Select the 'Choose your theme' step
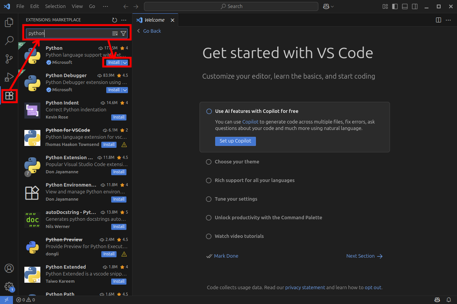The height and width of the screenshot is (304, 457). 237,162
